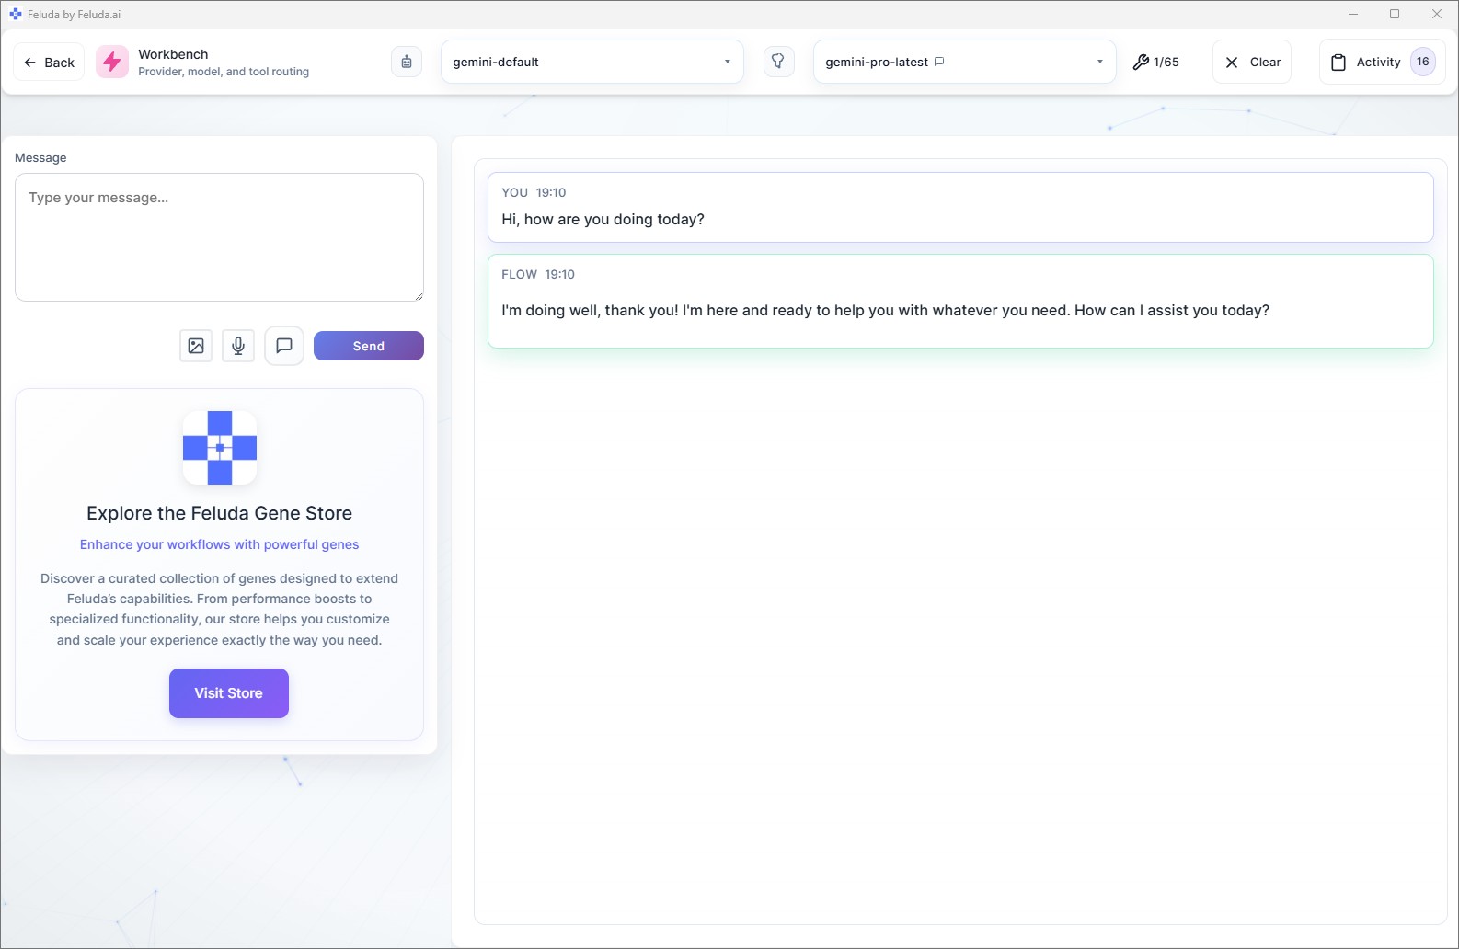Open the Activity panel

pyautogui.click(x=1382, y=62)
